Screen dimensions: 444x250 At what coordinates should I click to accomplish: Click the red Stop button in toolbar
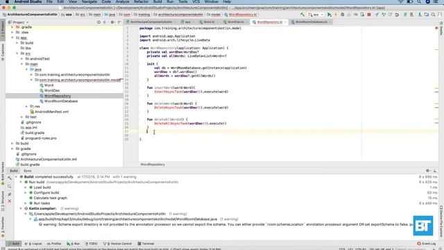(369, 15)
